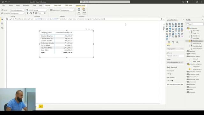Select the Python visual icon

[179, 34]
